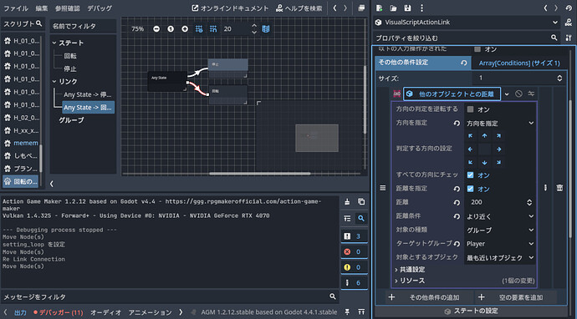
Task: Click the condition settings sliders icon
Action: (531, 94)
